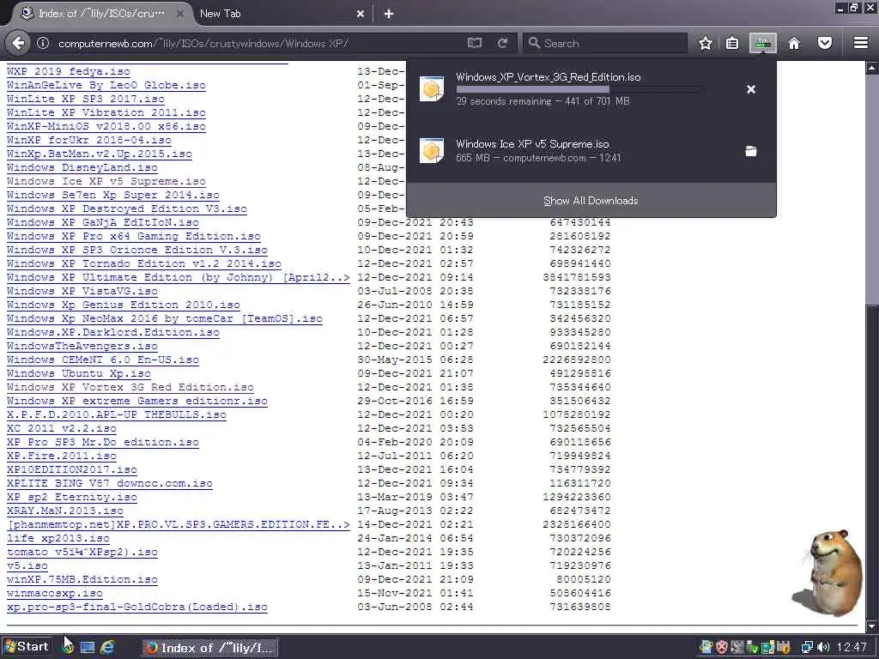Open xp.pro-sp3-final-GoldCobra(Loaded).iso link
Screen dimensions: 879x659
(137, 607)
